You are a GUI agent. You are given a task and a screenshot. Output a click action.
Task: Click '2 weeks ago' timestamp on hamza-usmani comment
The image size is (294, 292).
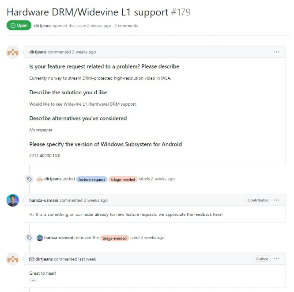tap(96, 200)
